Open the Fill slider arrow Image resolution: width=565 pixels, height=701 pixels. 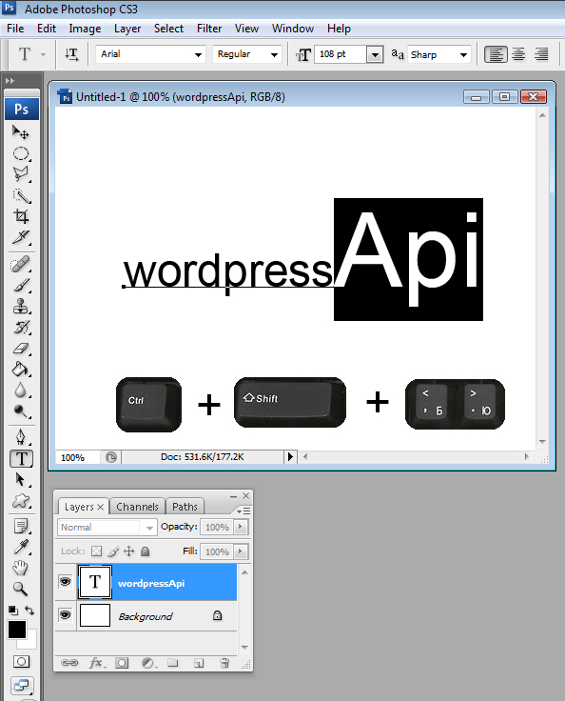coord(241,551)
